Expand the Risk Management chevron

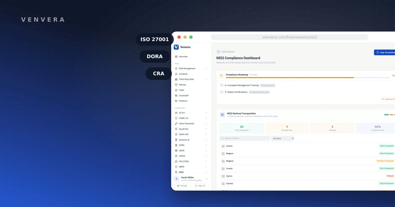pos(206,68)
